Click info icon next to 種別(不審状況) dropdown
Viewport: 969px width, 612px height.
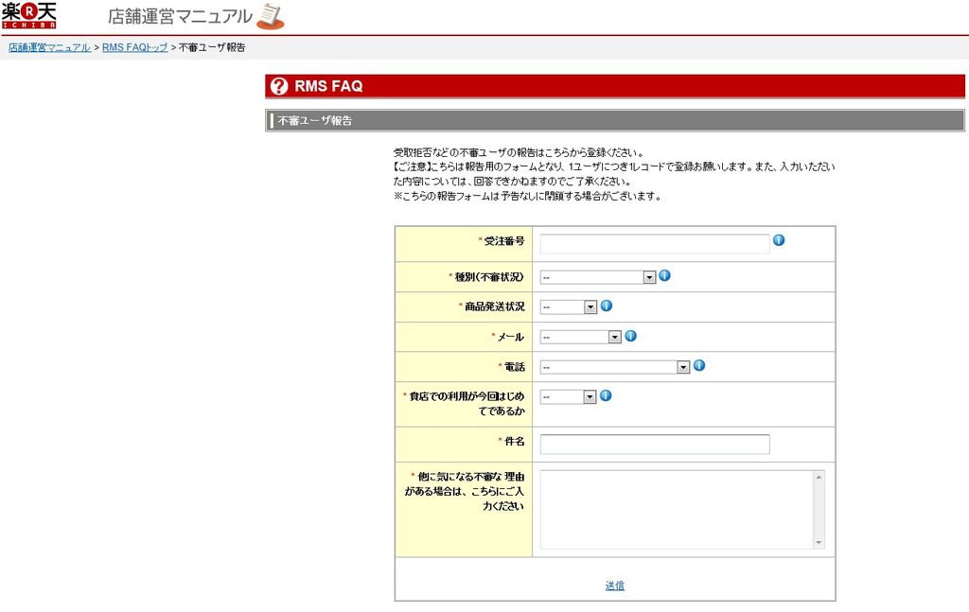coord(664,276)
